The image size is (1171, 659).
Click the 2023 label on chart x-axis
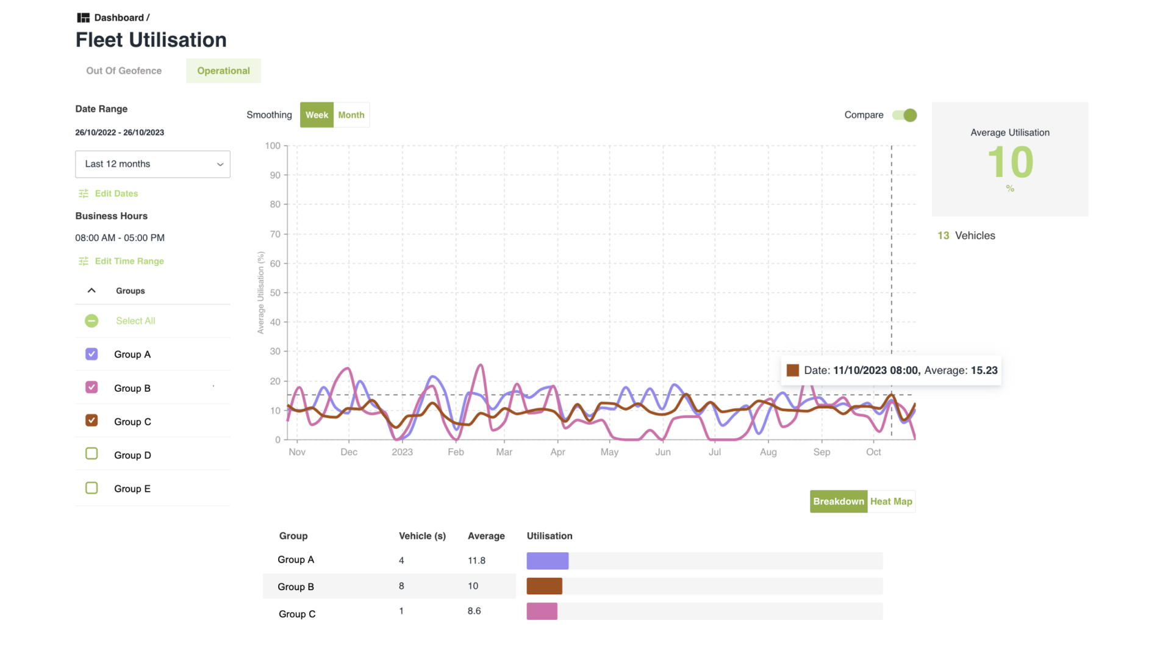point(402,452)
